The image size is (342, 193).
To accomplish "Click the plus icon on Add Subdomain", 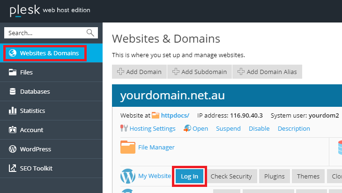I will pos(176,72).
